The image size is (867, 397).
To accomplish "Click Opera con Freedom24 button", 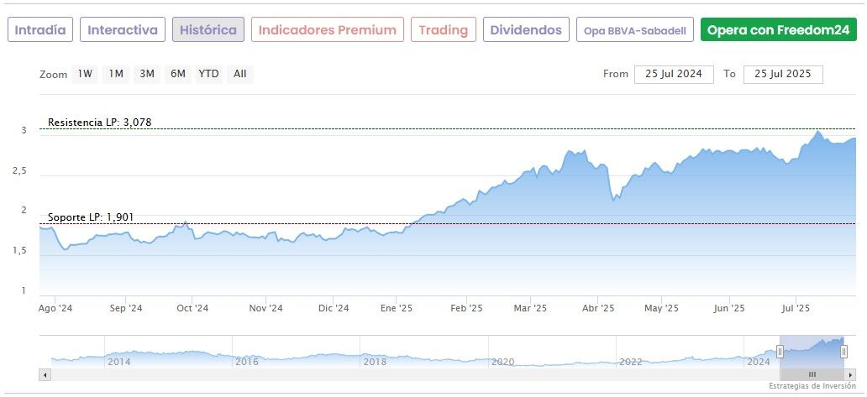I will click(778, 30).
